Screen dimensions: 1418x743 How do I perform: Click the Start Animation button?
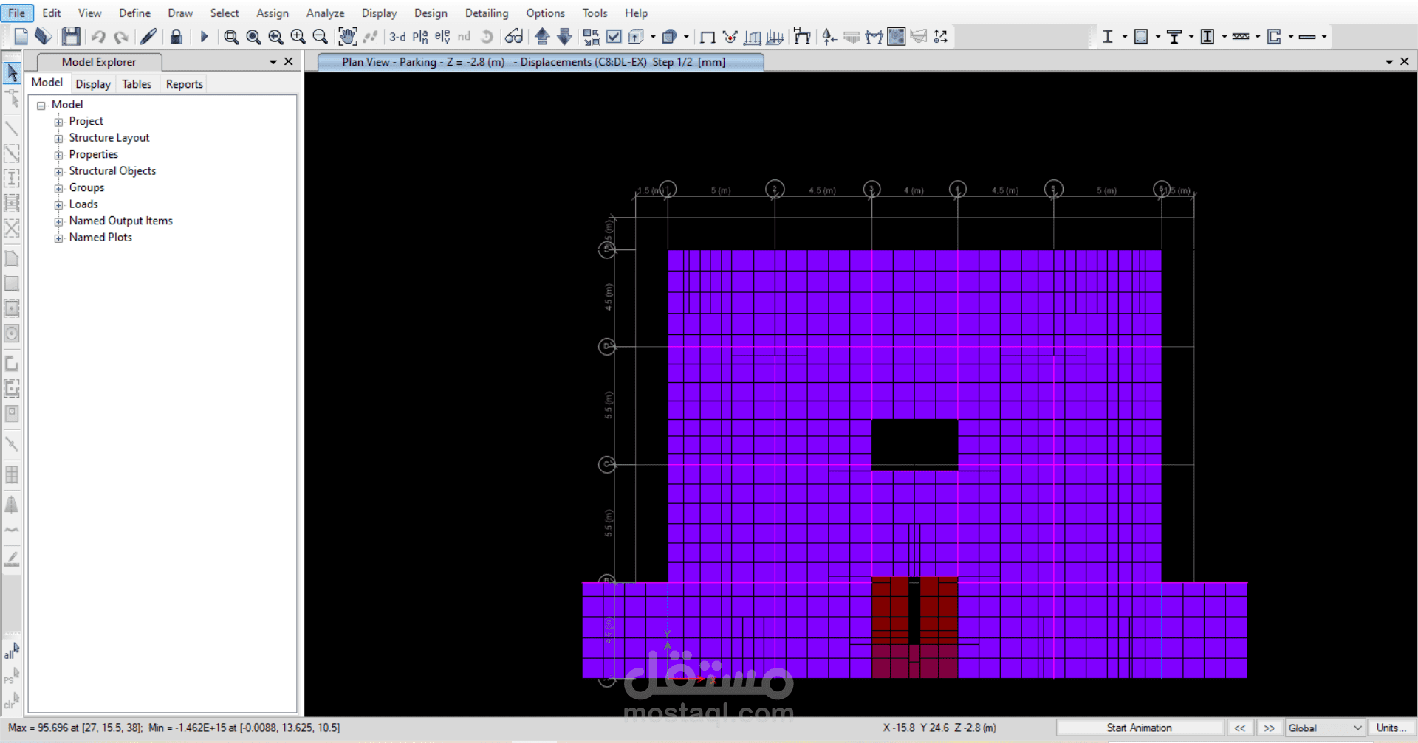coord(1140,728)
